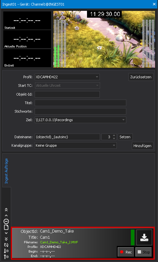
Task: Click the green status bar in Cam1 job
Action: (132, 237)
